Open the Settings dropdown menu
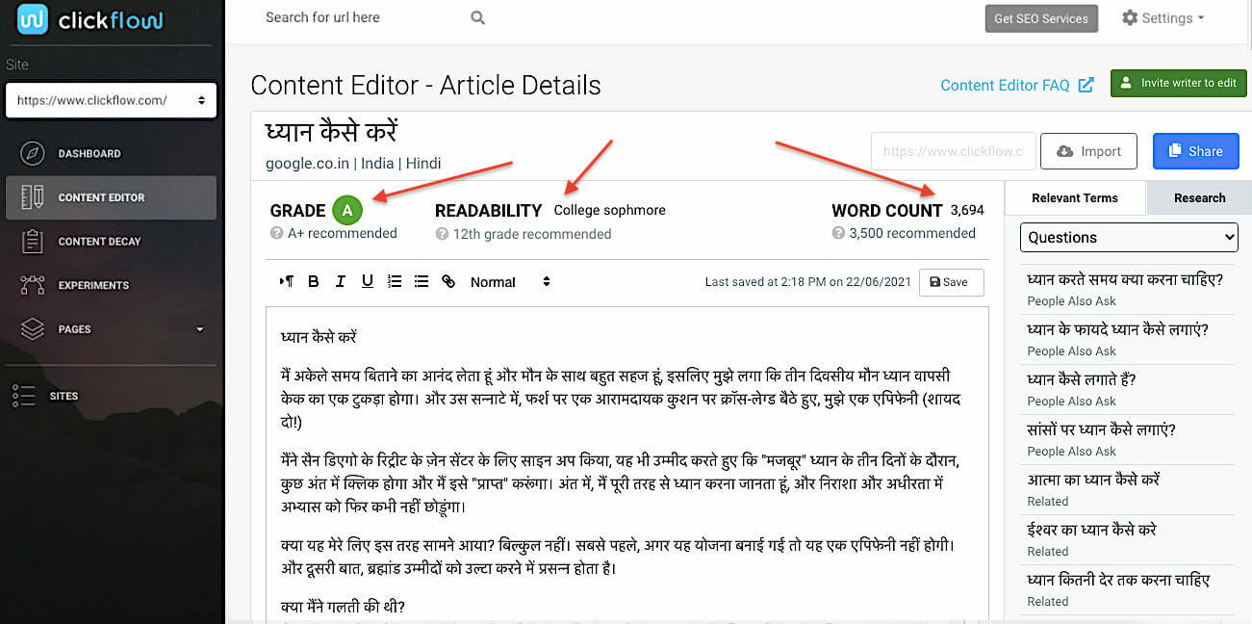This screenshot has width=1252, height=624. (1163, 17)
